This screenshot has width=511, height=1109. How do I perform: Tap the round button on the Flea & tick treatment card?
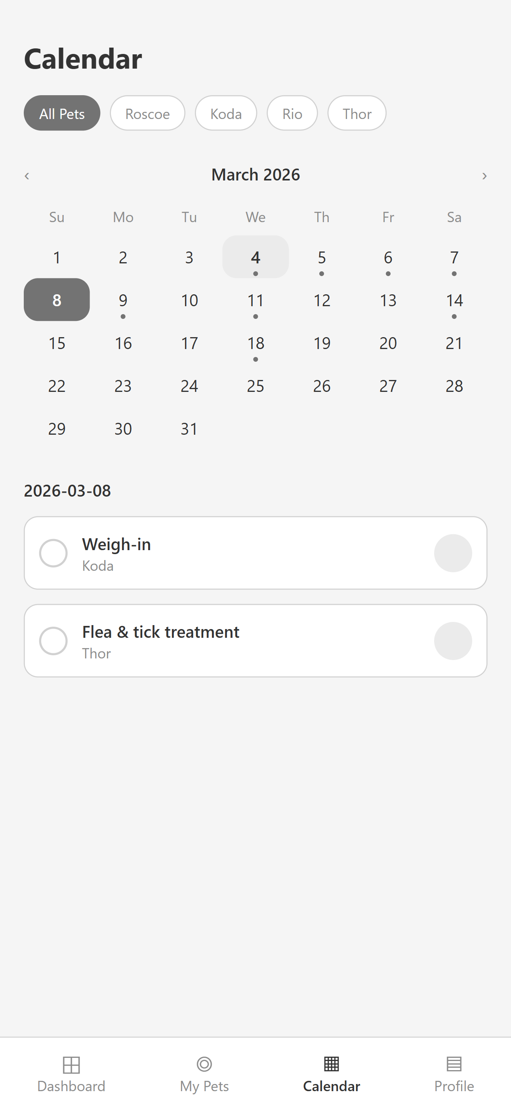point(453,641)
